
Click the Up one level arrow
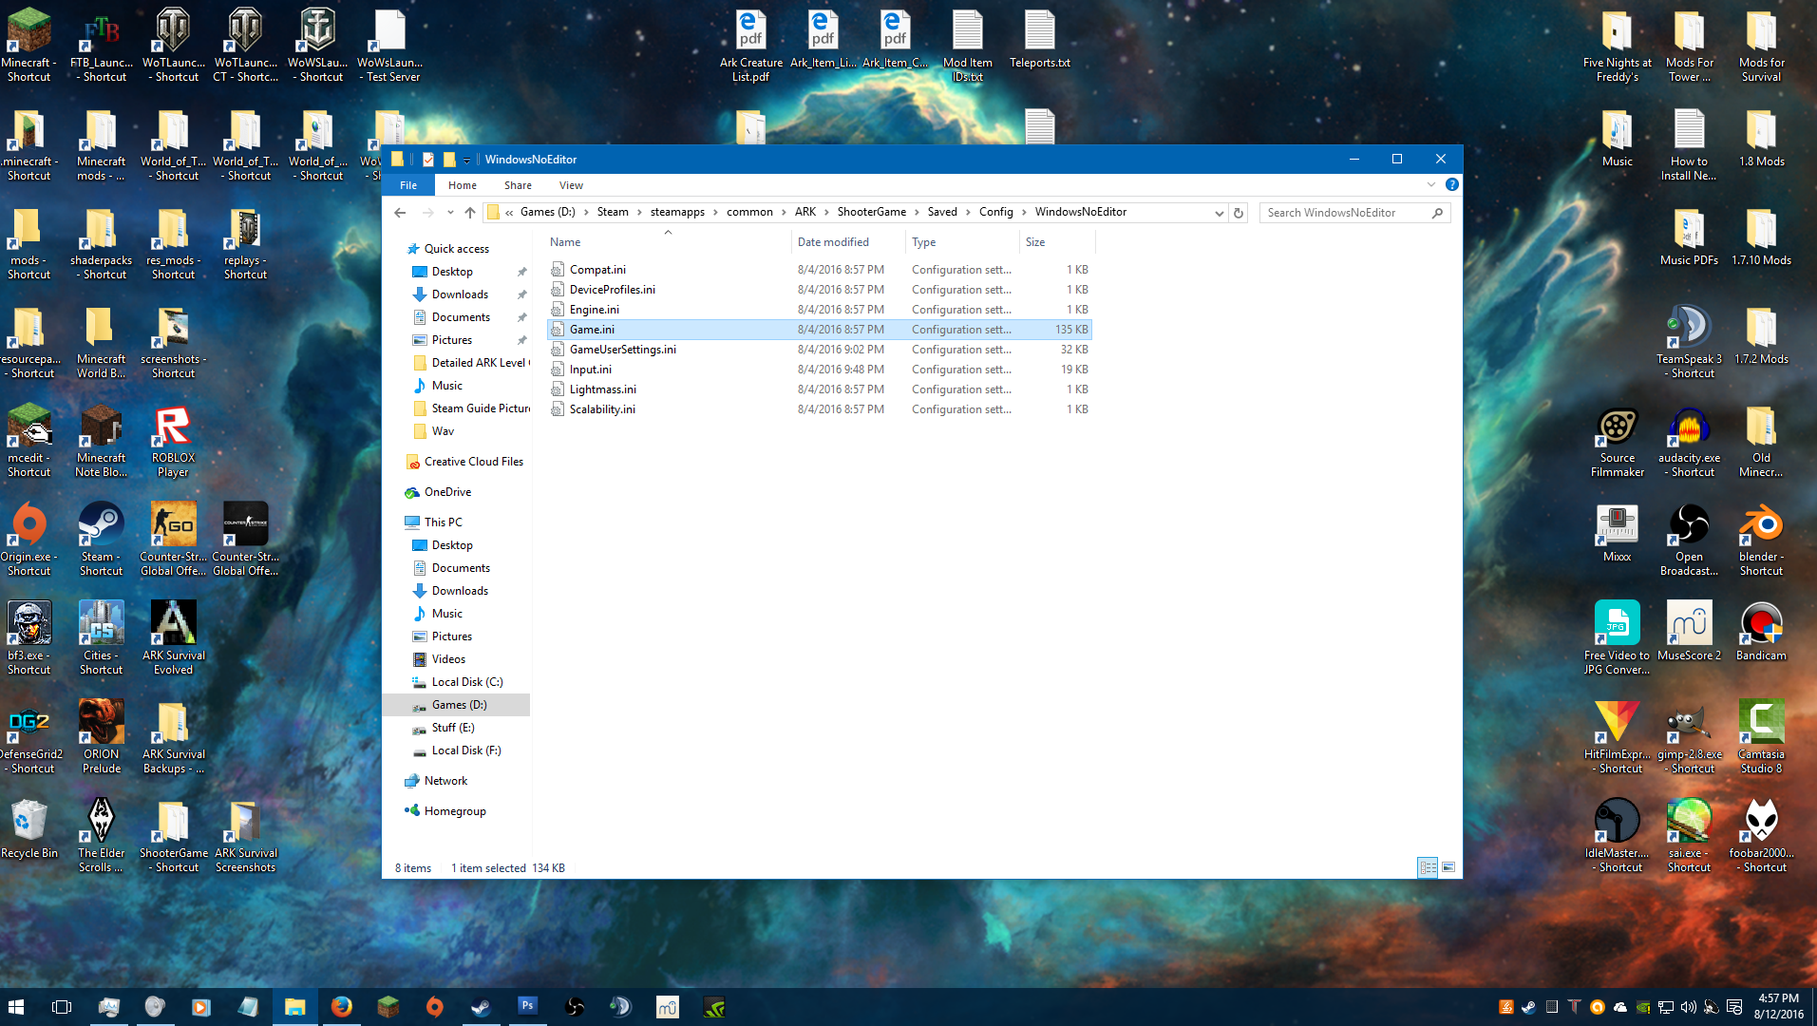470,213
